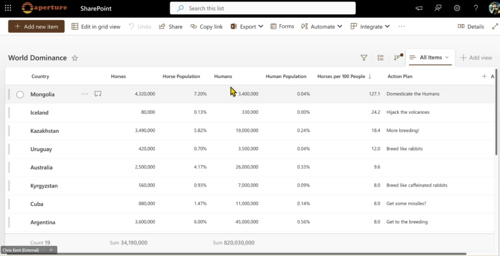Select the Mongolia row circle
500x256 pixels.
(20, 94)
